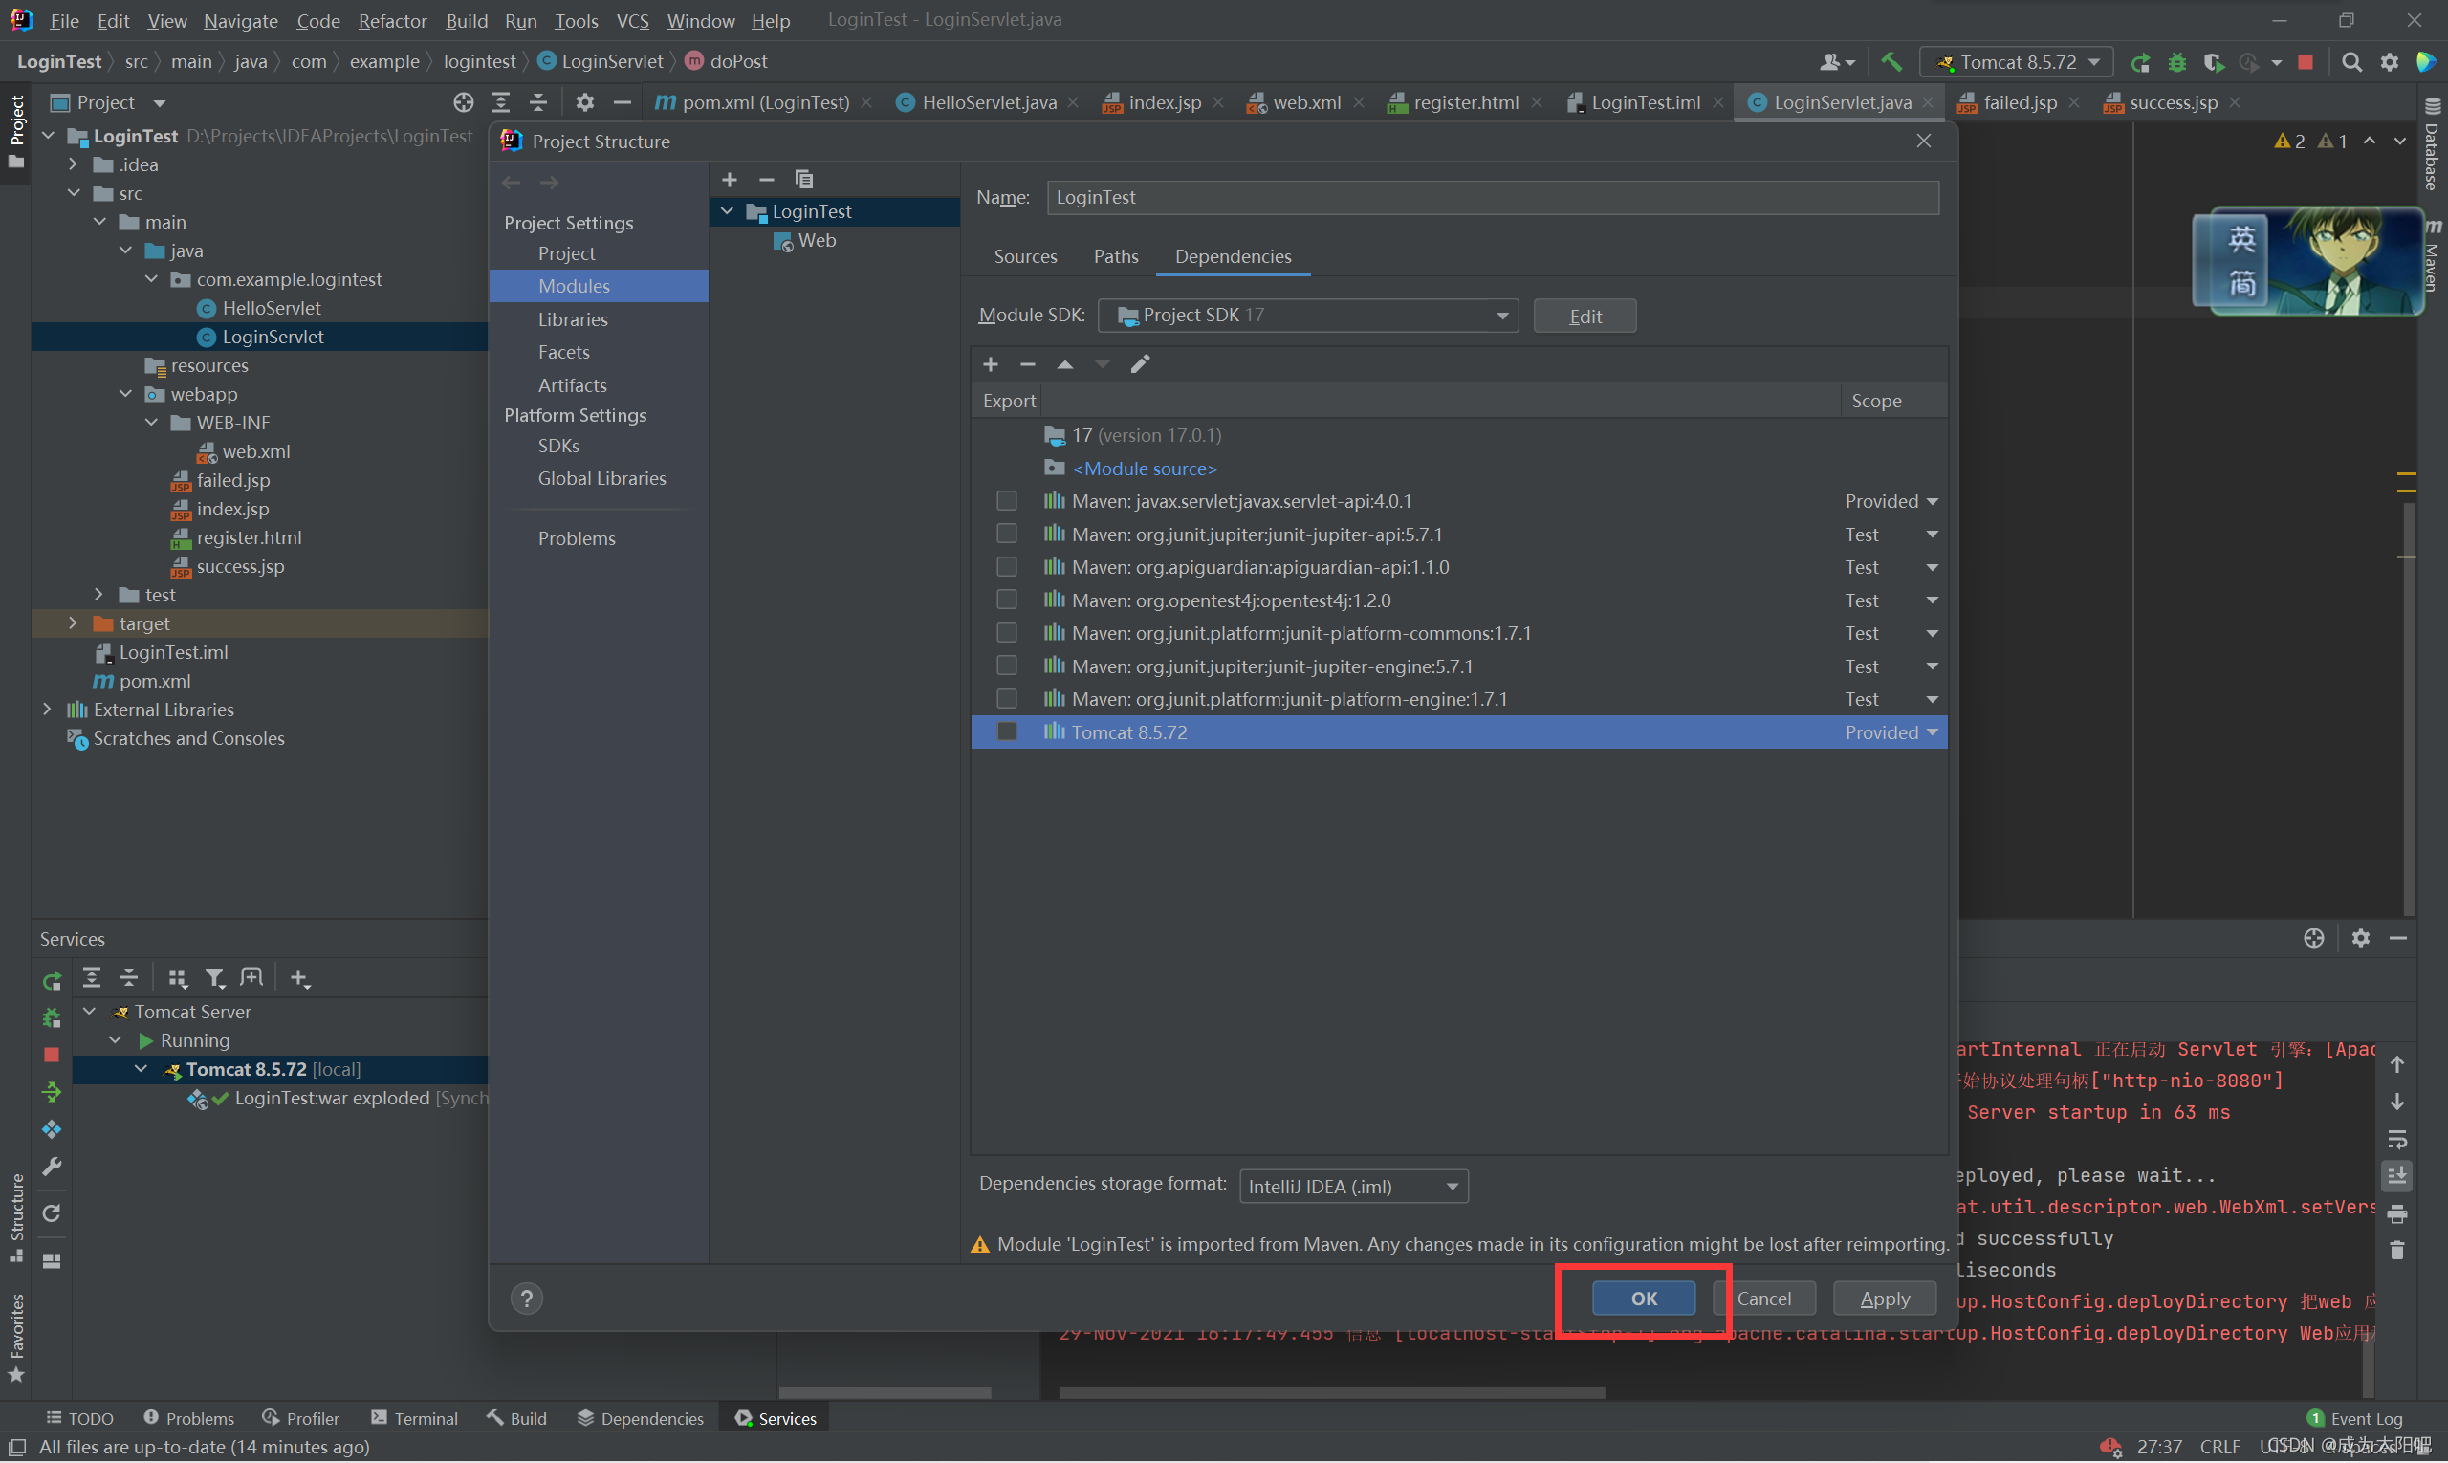
Task: Click the copy module icon
Action: click(803, 180)
